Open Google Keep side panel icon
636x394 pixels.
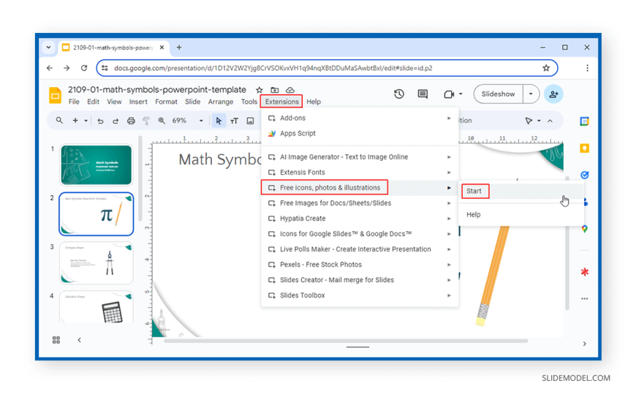coord(585,148)
